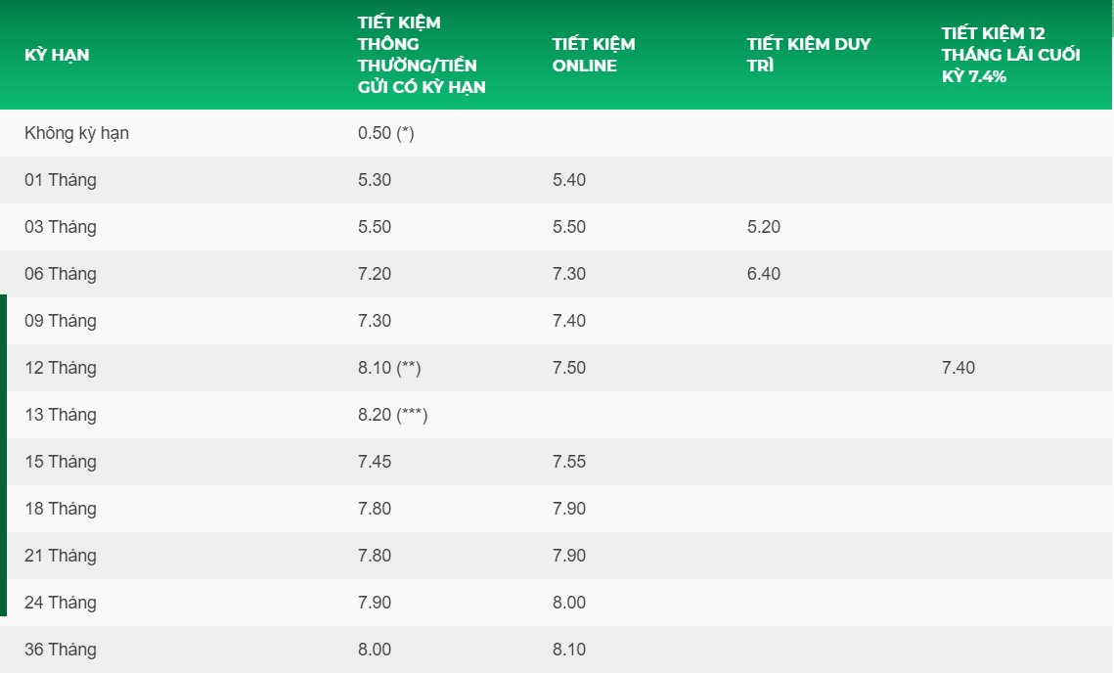The height and width of the screenshot is (675, 1114).
Task: Click the 8.00 online rate for 24 Tháng
Action: pos(569,603)
